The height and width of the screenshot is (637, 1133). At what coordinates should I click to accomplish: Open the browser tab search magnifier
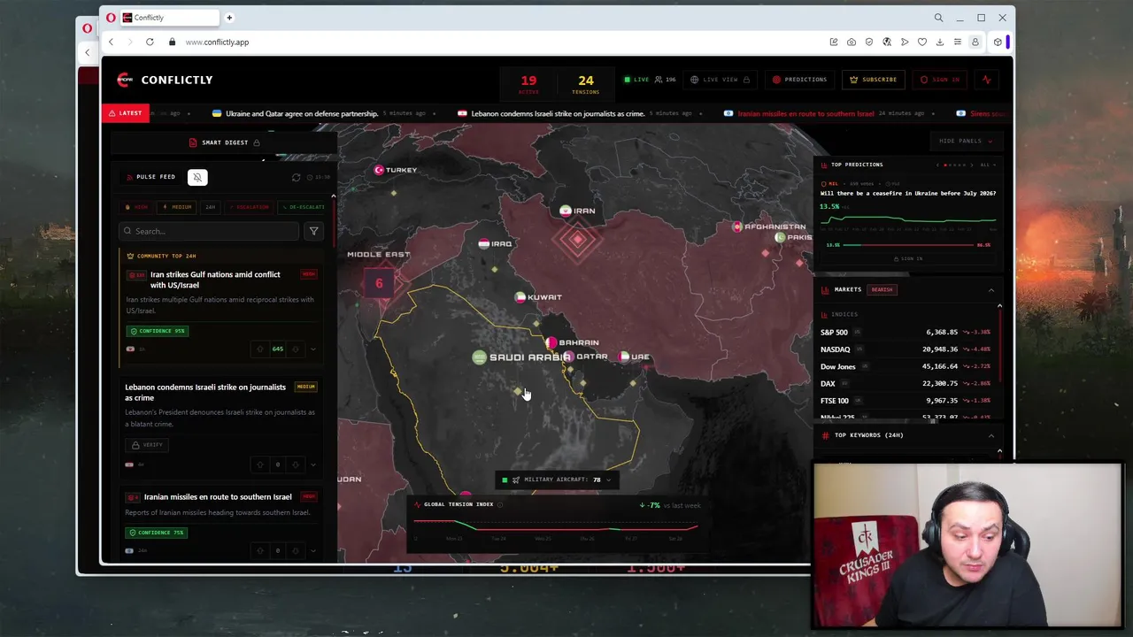(938, 18)
